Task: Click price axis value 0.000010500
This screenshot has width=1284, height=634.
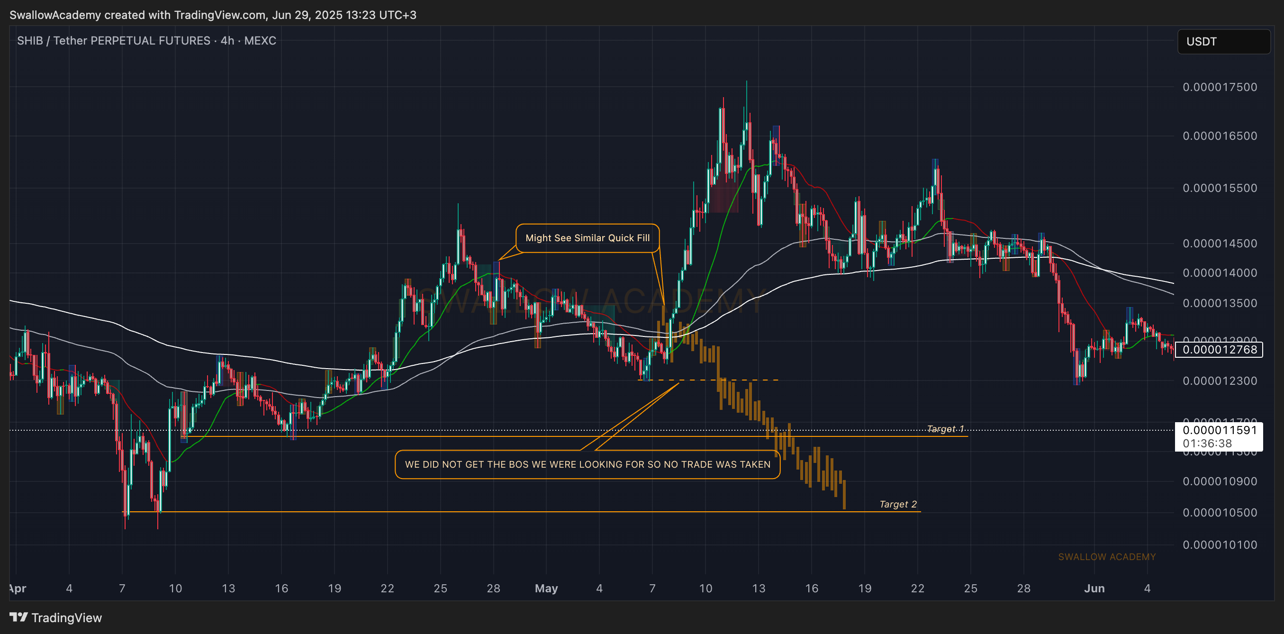Action: coord(1220,512)
